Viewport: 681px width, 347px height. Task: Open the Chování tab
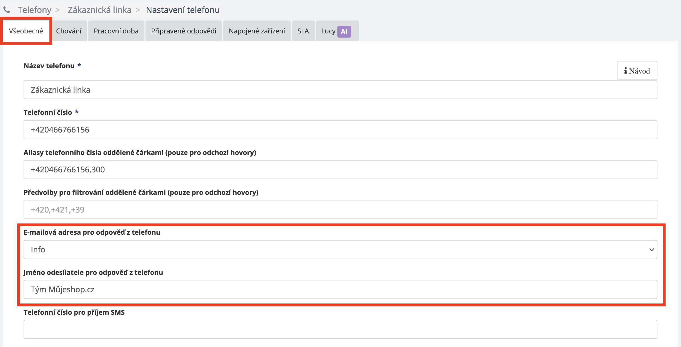point(69,31)
